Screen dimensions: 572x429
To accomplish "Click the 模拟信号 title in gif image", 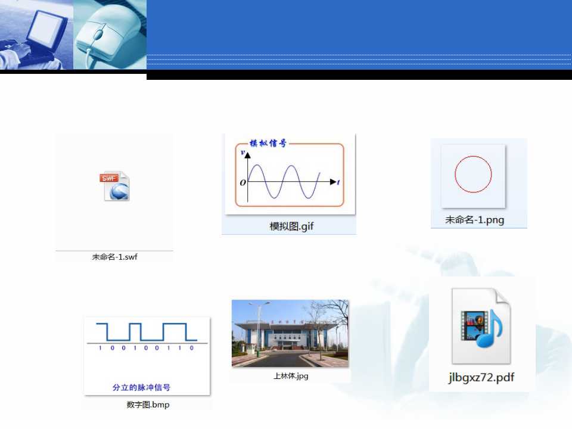I will 268,143.
